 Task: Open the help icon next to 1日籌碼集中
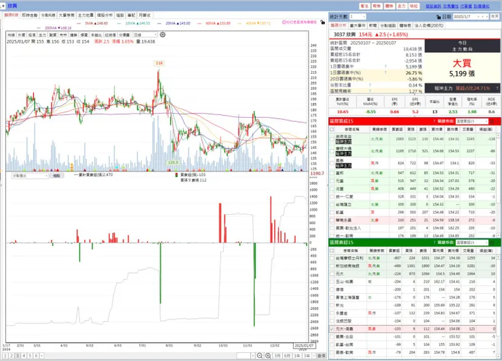tap(385, 66)
